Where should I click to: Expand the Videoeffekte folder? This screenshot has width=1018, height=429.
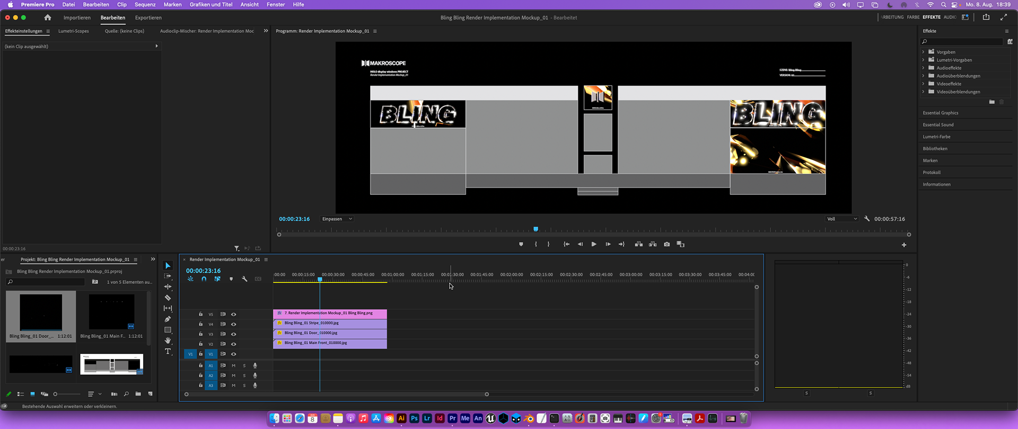pos(923,84)
